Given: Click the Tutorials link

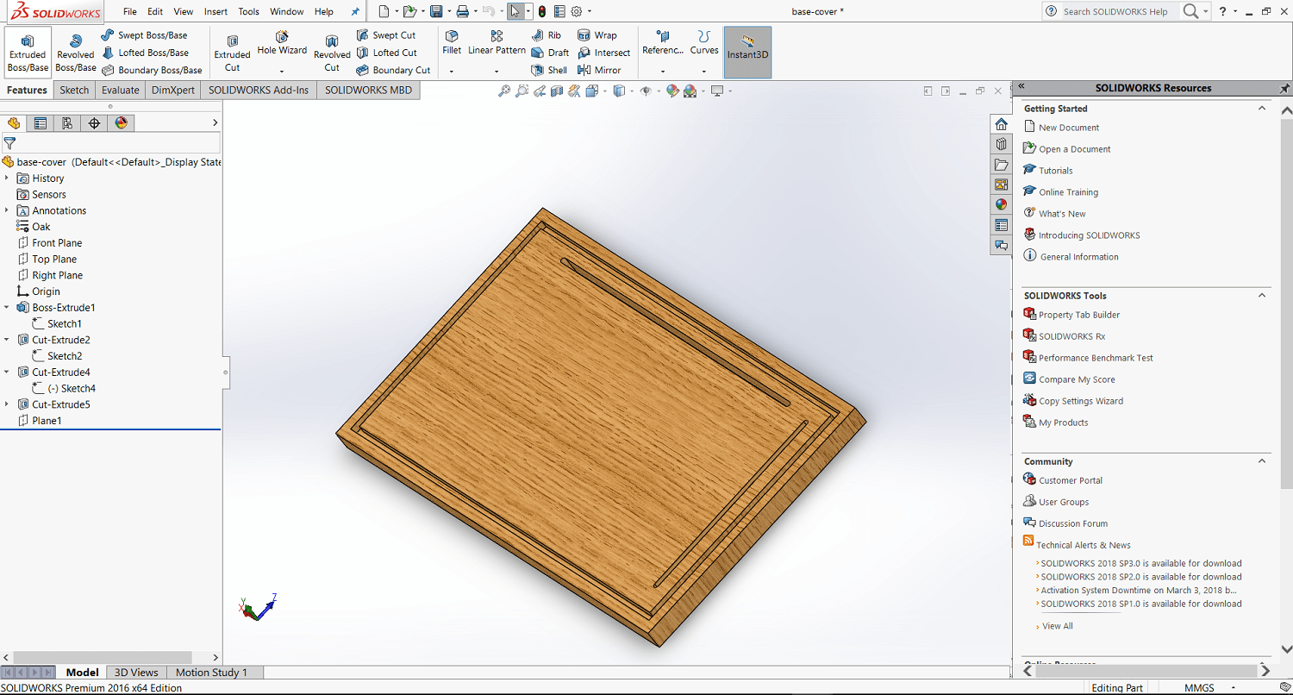Looking at the screenshot, I should (x=1056, y=171).
